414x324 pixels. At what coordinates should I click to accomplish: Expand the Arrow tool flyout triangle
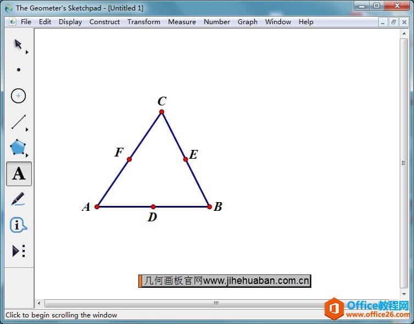[27, 52]
